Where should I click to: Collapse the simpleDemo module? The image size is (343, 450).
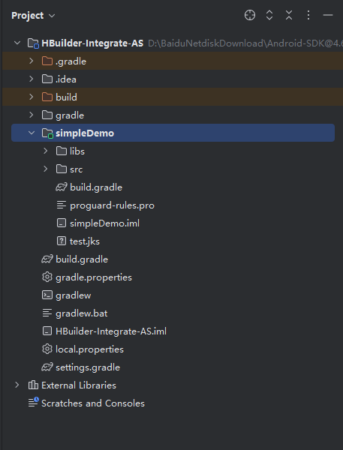tap(32, 133)
